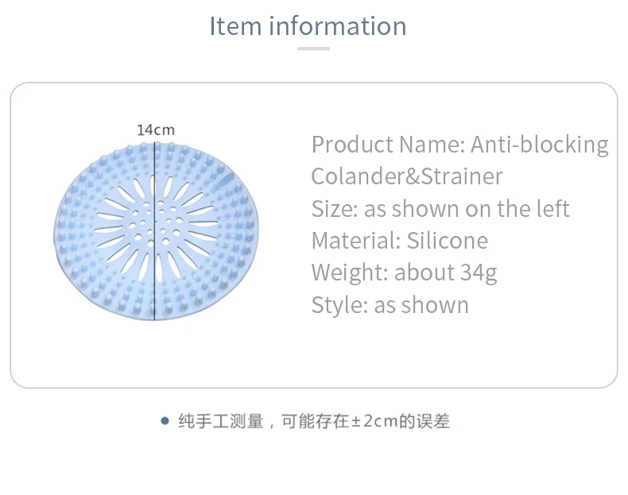Click the gray divider under the heading
The width and height of the screenshot is (628, 495).
pos(313,48)
